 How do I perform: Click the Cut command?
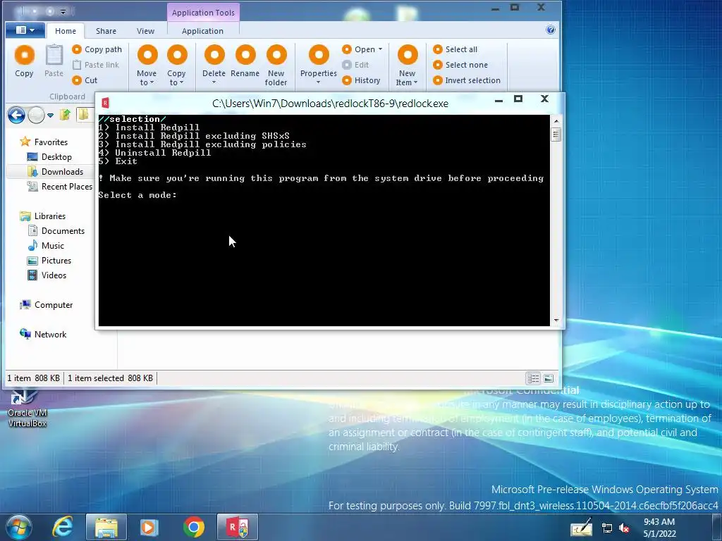(85, 80)
